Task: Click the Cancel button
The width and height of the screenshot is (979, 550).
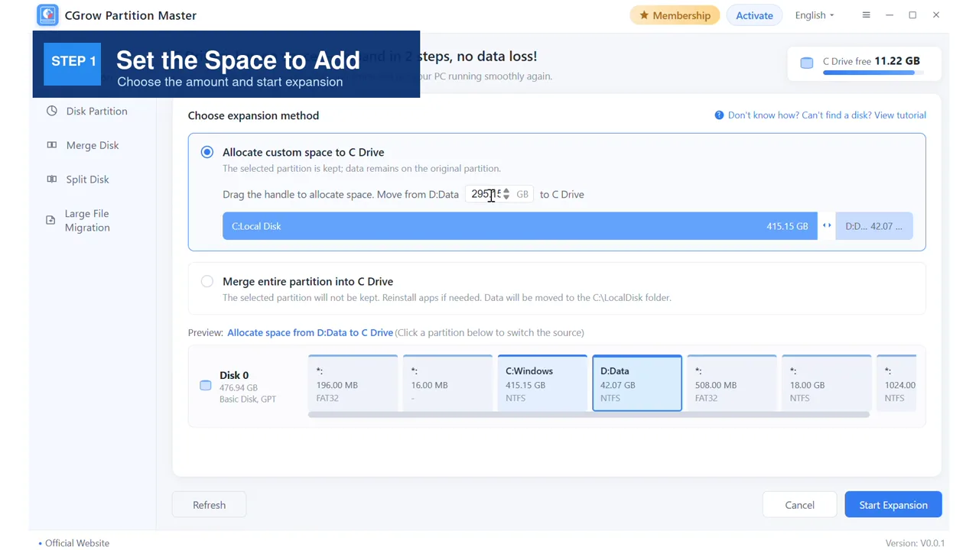Action: click(799, 505)
